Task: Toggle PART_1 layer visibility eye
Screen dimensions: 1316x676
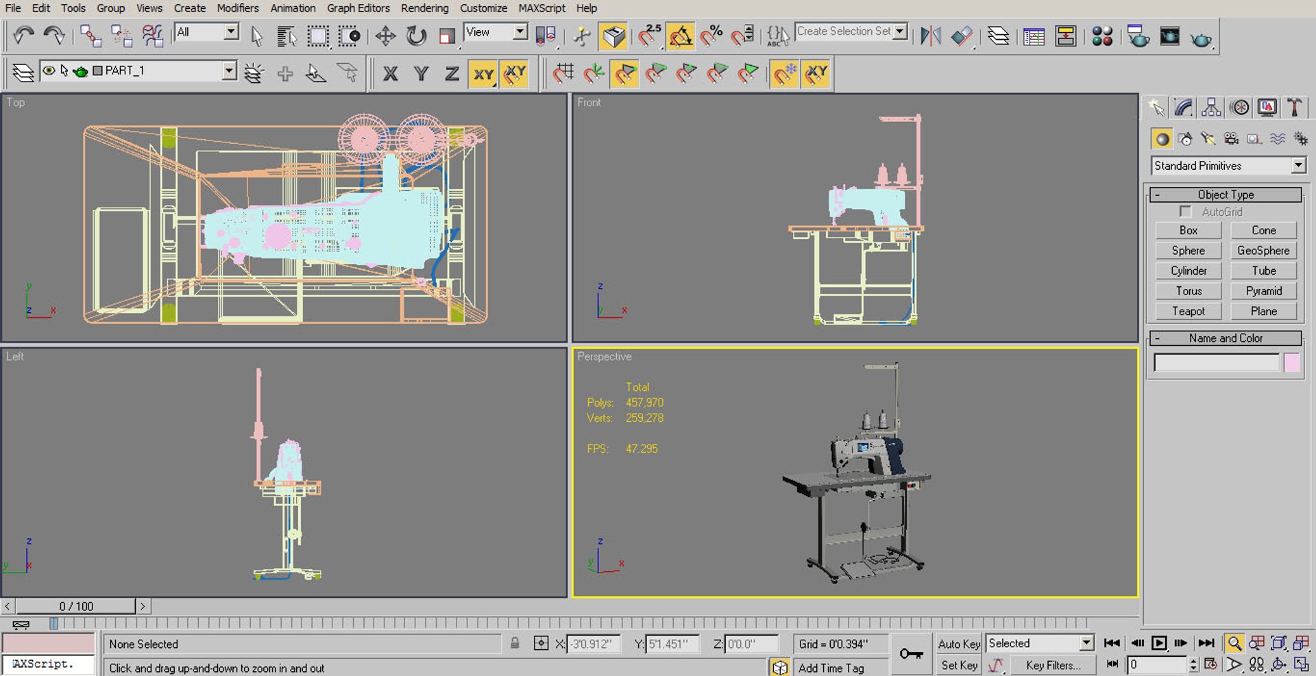Action: (x=49, y=70)
